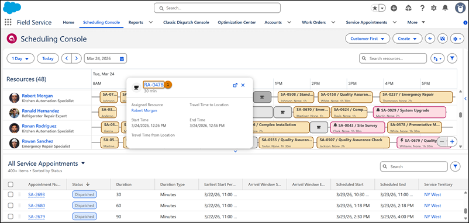Click the appointment list Search field
This screenshot has width=469, height=223.
[414, 166]
